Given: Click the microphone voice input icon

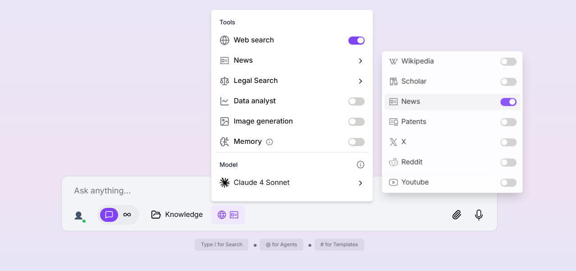Looking at the screenshot, I should pyautogui.click(x=479, y=215).
